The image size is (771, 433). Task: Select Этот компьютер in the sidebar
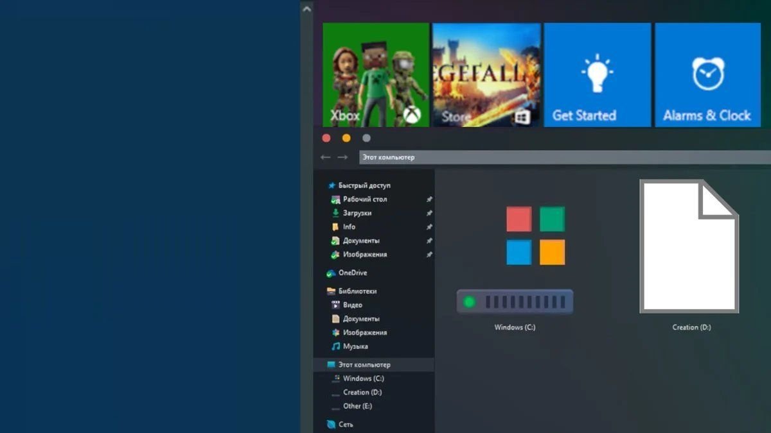pos(364,365)
